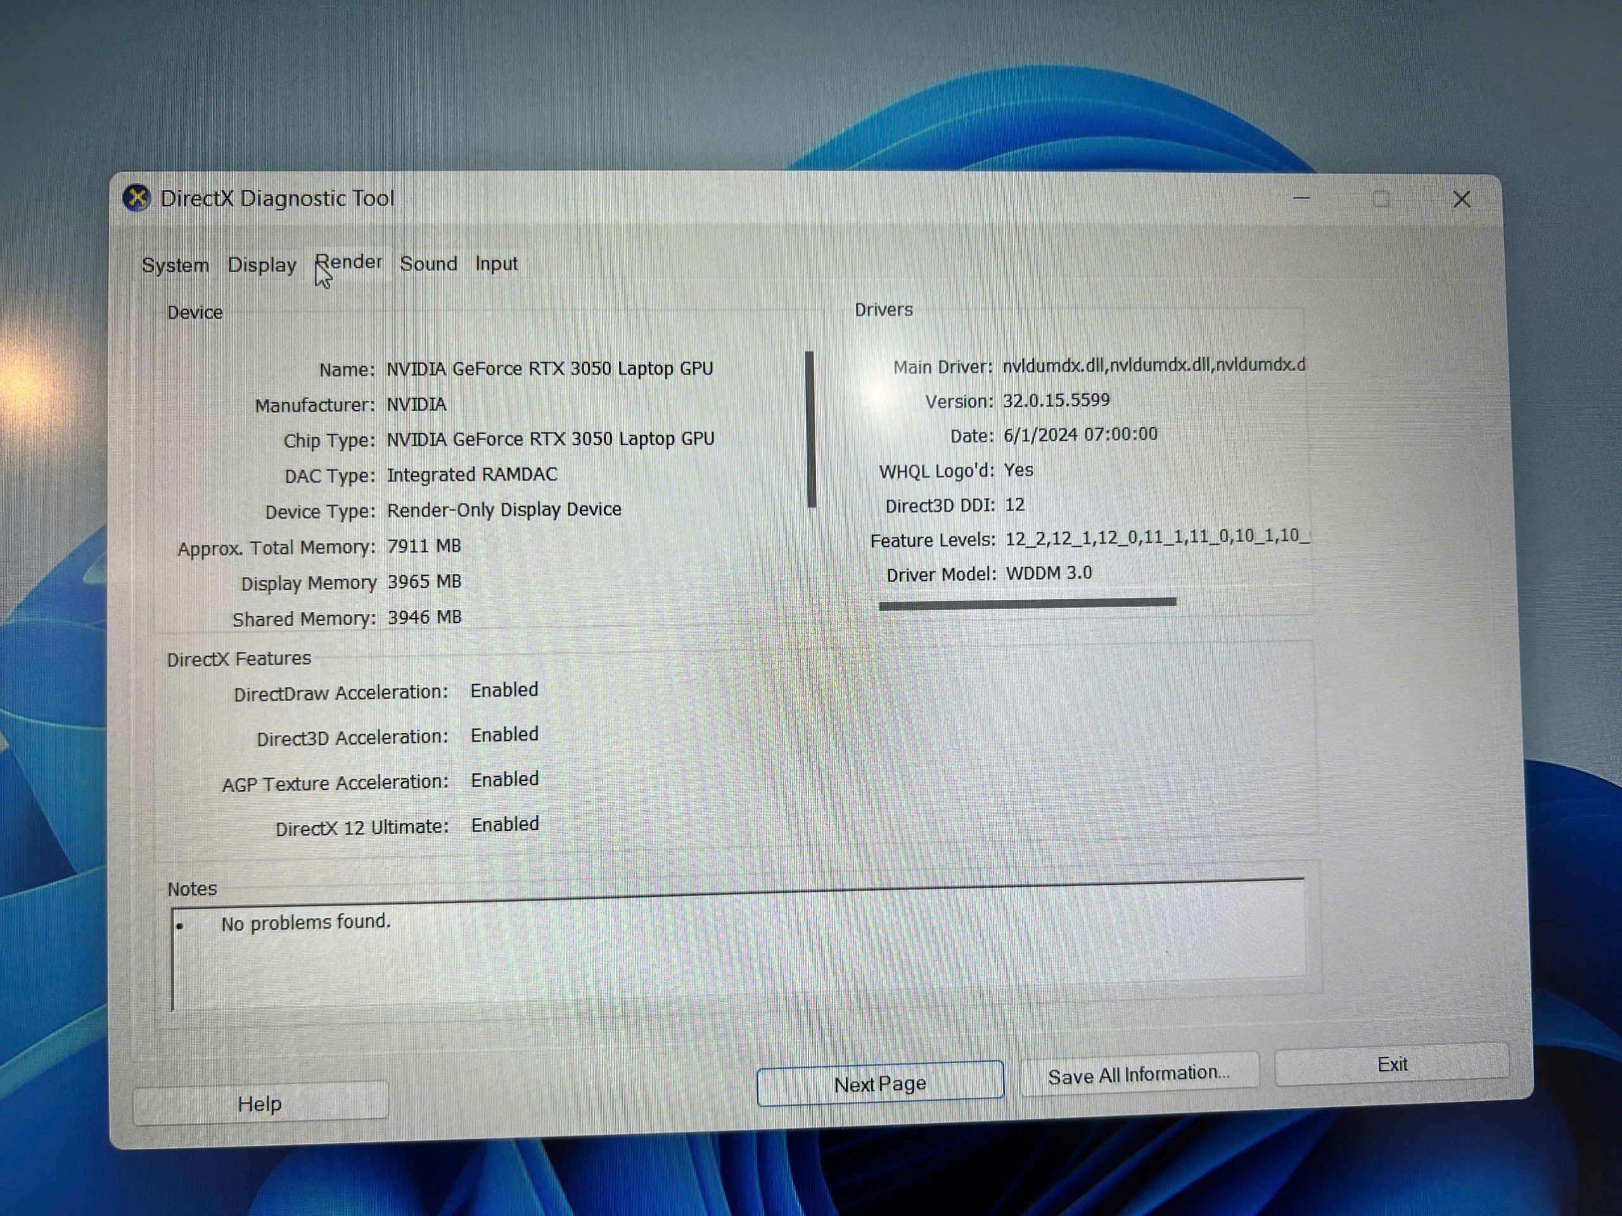
Task: Select the Render tab
Action: pos(348,262)
